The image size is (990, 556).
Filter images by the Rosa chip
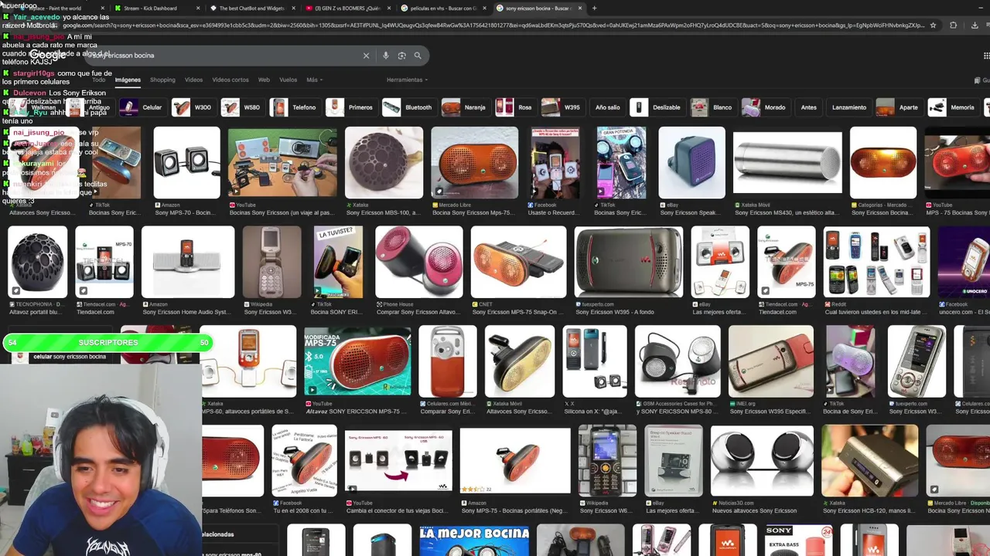point(515,107)
